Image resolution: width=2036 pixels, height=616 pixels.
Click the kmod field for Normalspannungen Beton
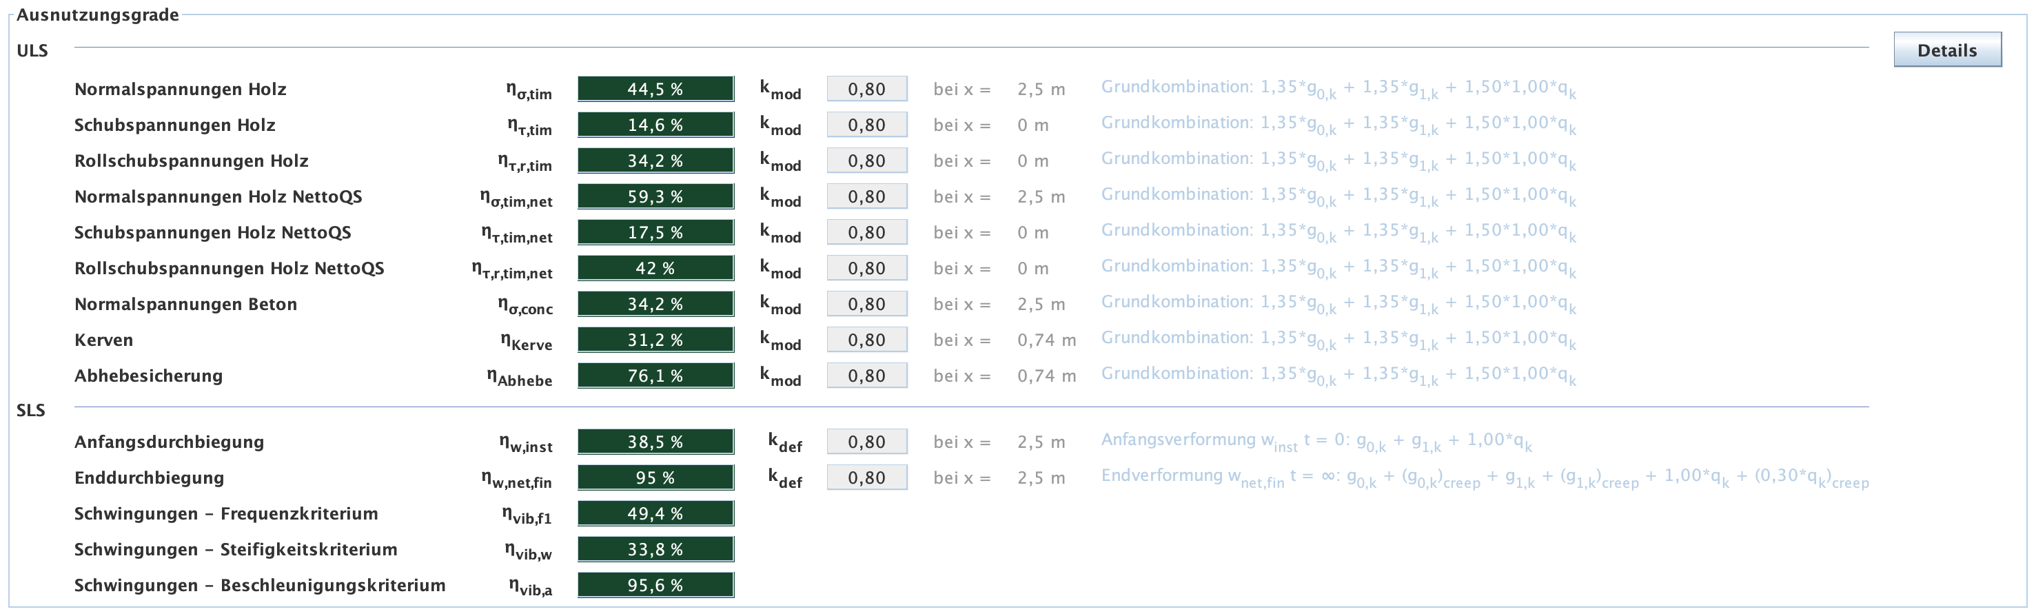(866, 304)
